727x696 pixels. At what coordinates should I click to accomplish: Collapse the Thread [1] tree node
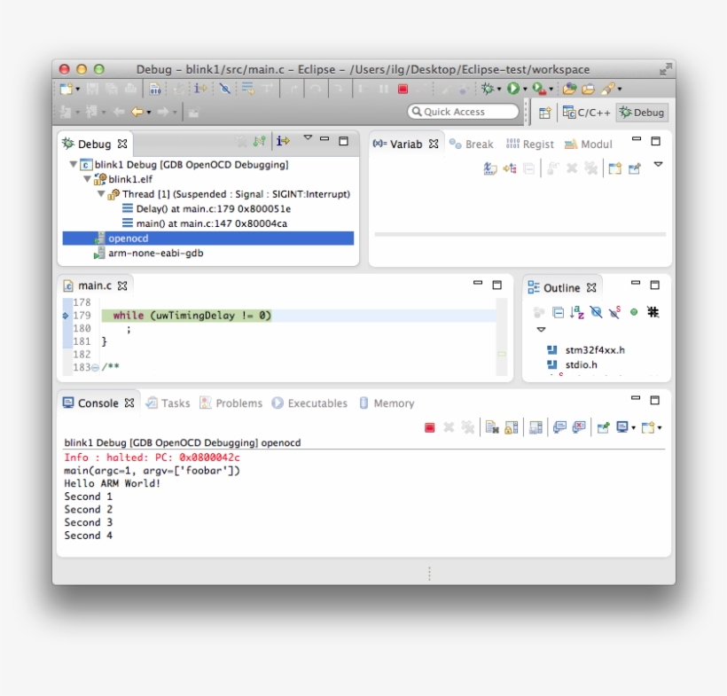[x=102, y=194]
